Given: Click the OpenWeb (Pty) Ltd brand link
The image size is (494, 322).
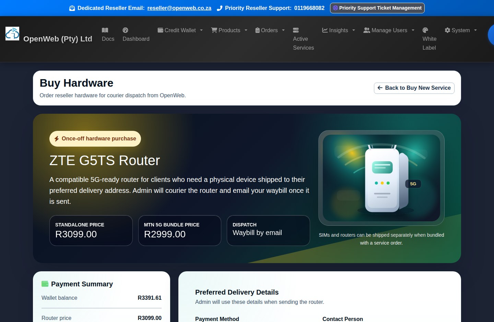Looking at the screenshot, I should 58,39.
